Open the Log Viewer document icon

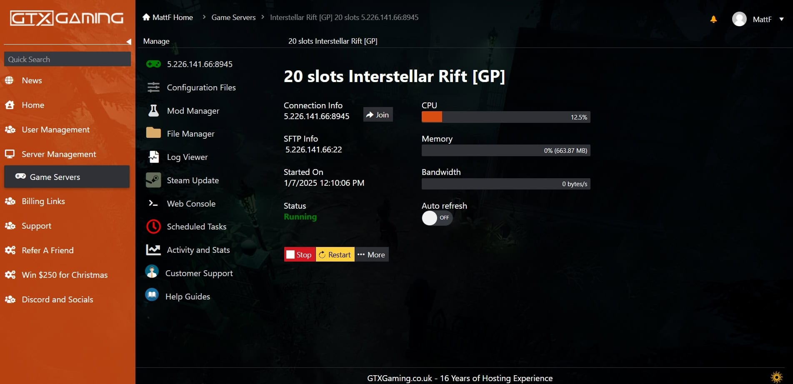pyautogui.click(x=153, y=157)
